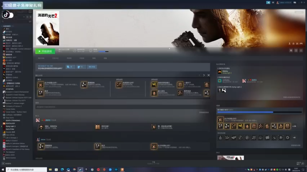Open Microsoft Edge from taskbar
Viewport: 307px width, 172px height.
(62, 170)
